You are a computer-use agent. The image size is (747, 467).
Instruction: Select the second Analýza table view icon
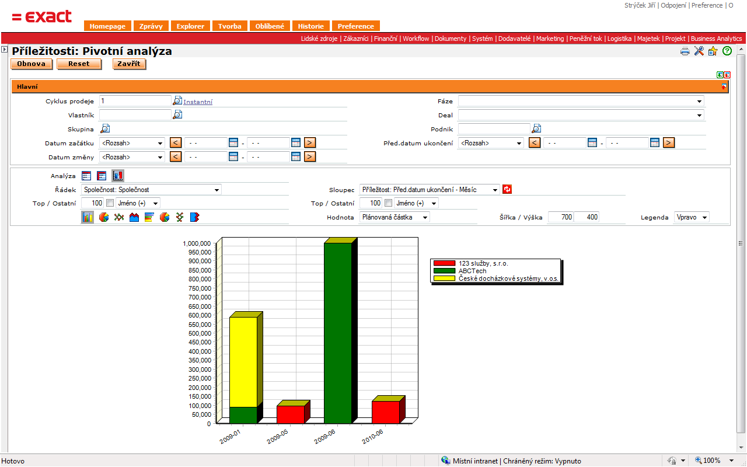pyautogui.click(x=102, y=175)
